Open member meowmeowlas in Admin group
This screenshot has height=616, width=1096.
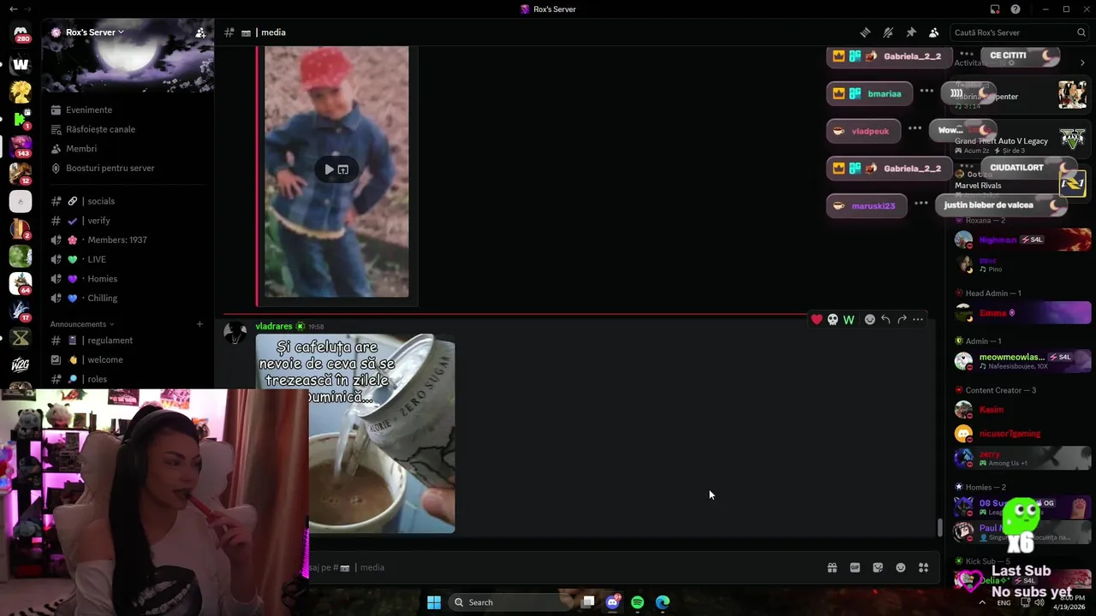1022,361
